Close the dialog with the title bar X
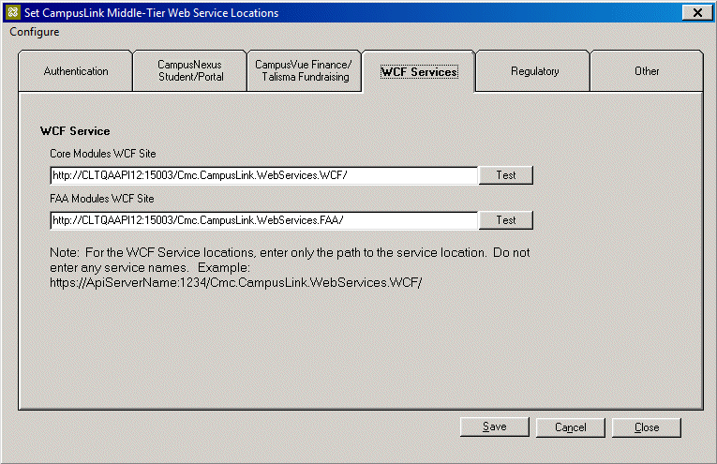This screenshot has height=464, width=717. click(x=697, y=13)
